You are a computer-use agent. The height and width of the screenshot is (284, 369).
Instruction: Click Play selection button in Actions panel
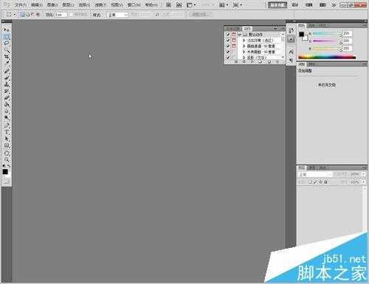click(x=252, y=62)
